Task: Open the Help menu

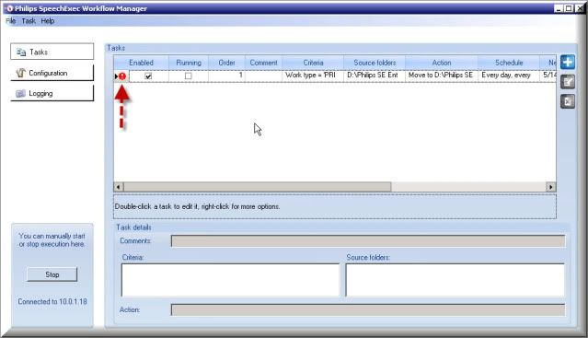Action: (x=48, y=21)
